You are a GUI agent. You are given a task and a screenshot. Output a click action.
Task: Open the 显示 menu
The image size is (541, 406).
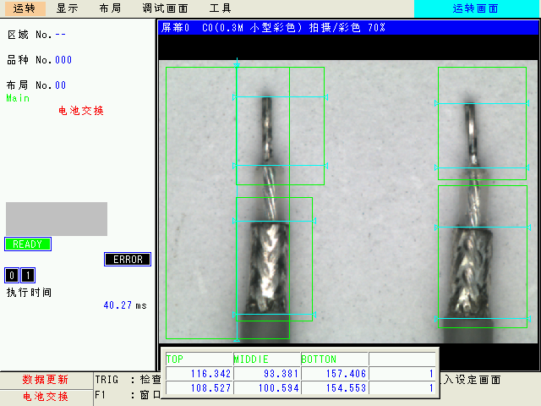[x=68, y=8]
